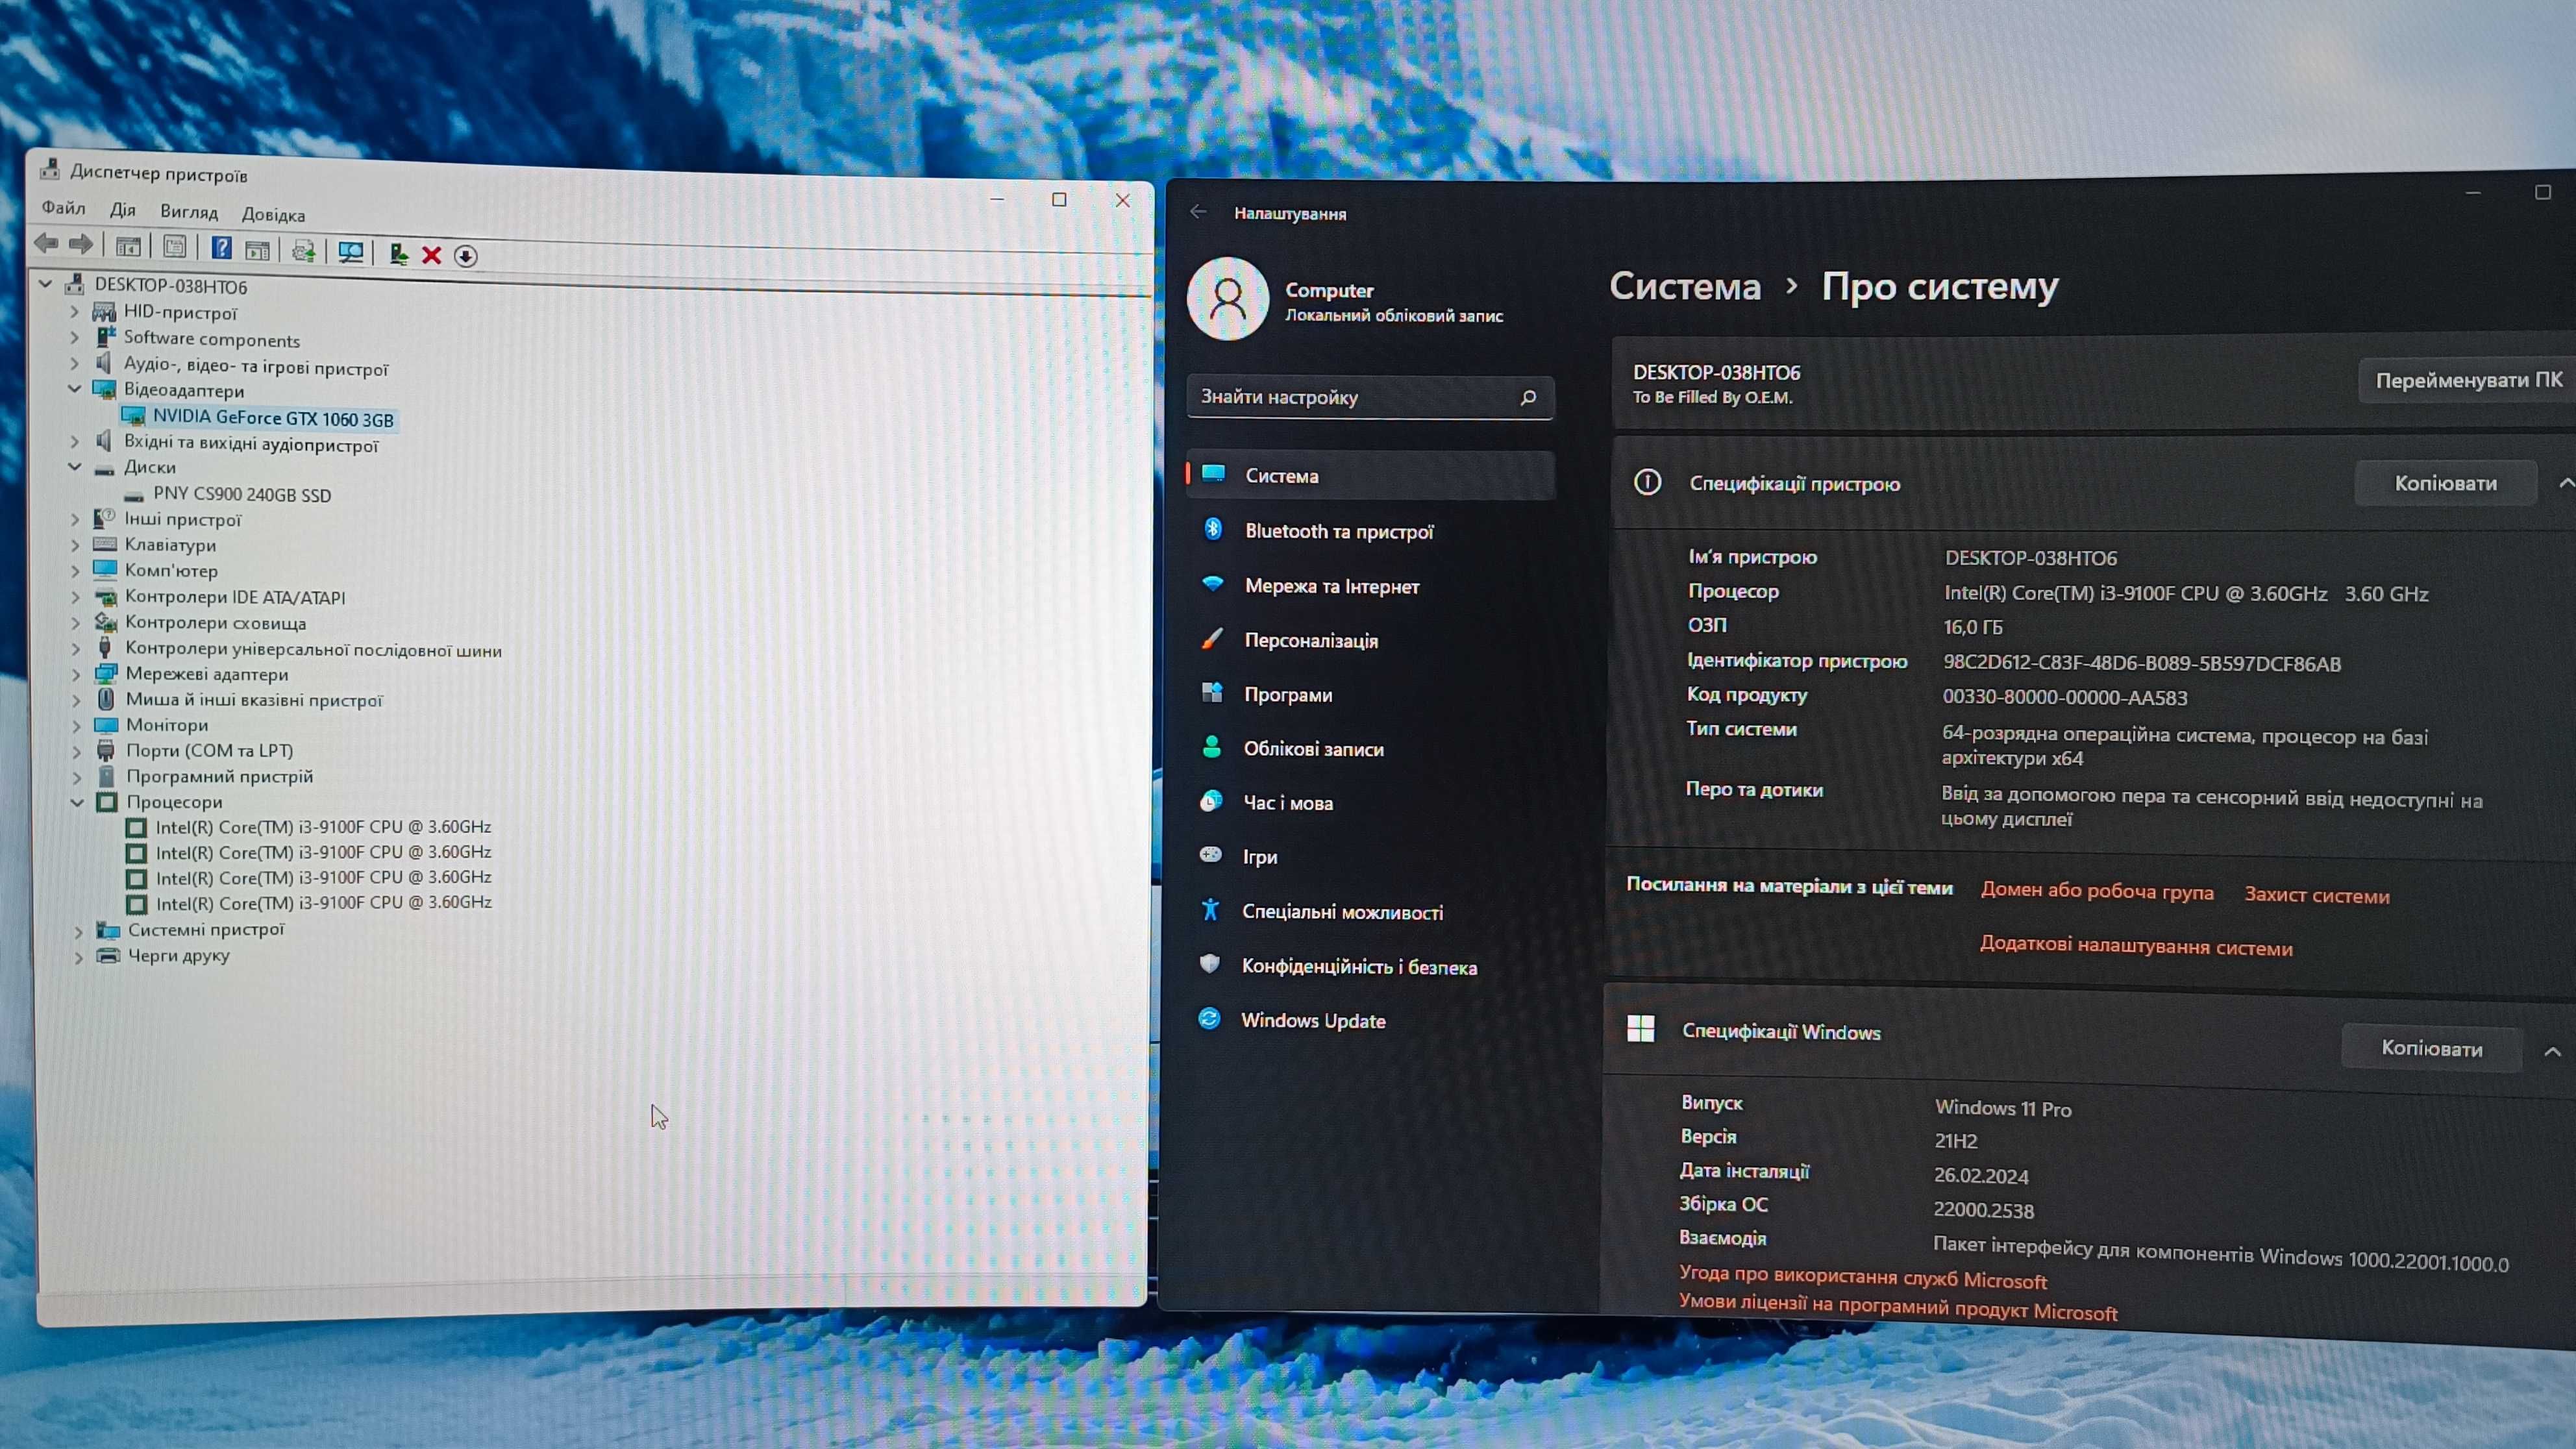Click the 16,0 ГБ RAM value
The width and height of the screenshot is (2576, 1449).
coord(1972,627)
